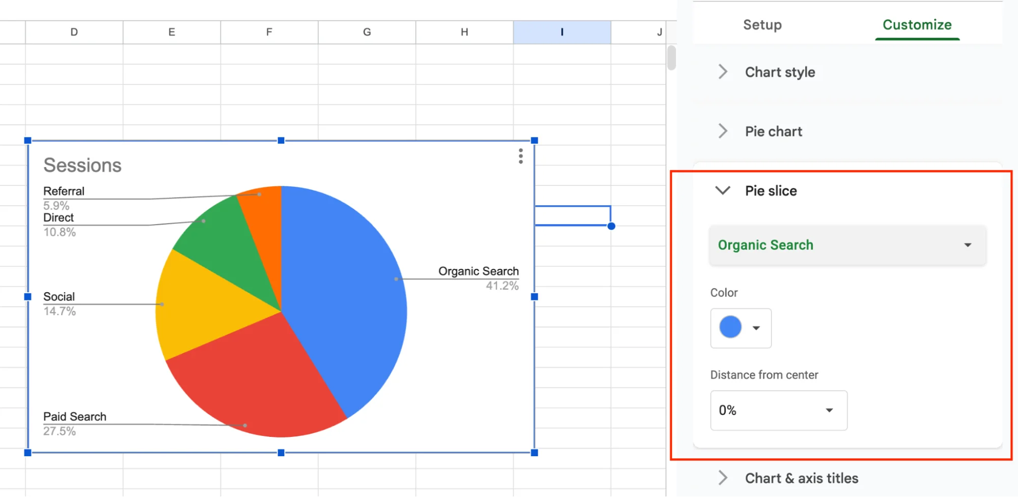This screenshot has width=1018, height=497.
Task: Click the chart's right-middle resize handle
Action: [535, 297]
